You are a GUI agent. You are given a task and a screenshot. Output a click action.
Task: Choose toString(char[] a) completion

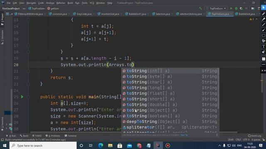170,82
